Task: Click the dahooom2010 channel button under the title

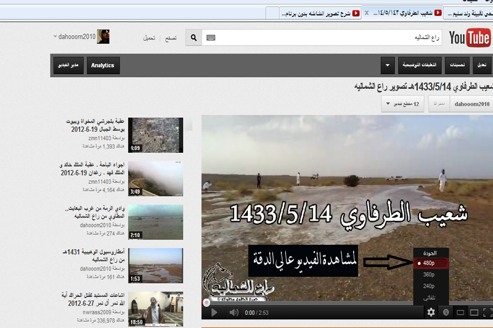Action: tap(471, 104)
